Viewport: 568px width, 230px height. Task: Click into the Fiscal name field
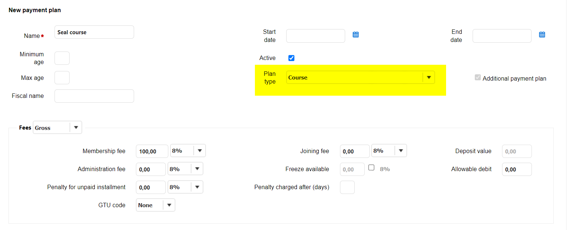94,96
